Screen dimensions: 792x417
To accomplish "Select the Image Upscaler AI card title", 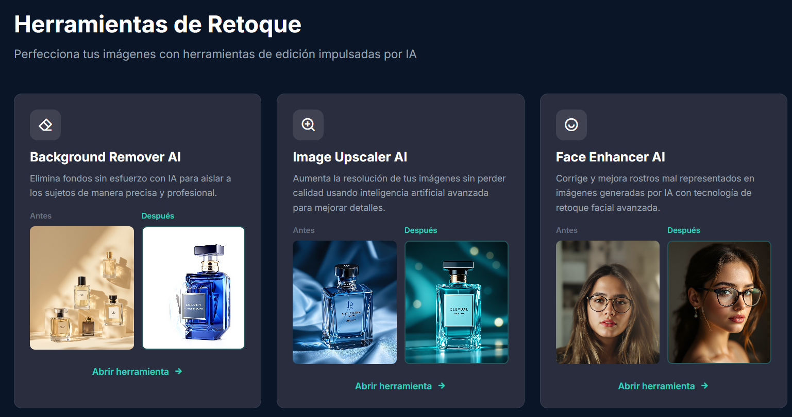I will click(350, 157).
